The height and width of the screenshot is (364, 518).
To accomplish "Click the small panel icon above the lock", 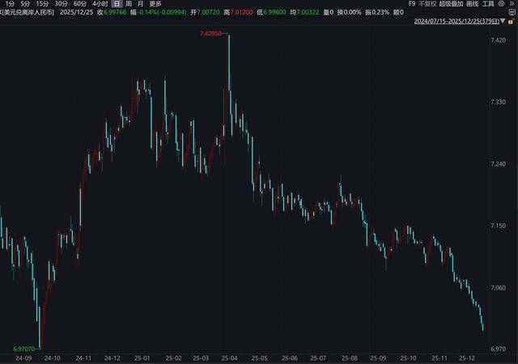I will tap(512, 13).
